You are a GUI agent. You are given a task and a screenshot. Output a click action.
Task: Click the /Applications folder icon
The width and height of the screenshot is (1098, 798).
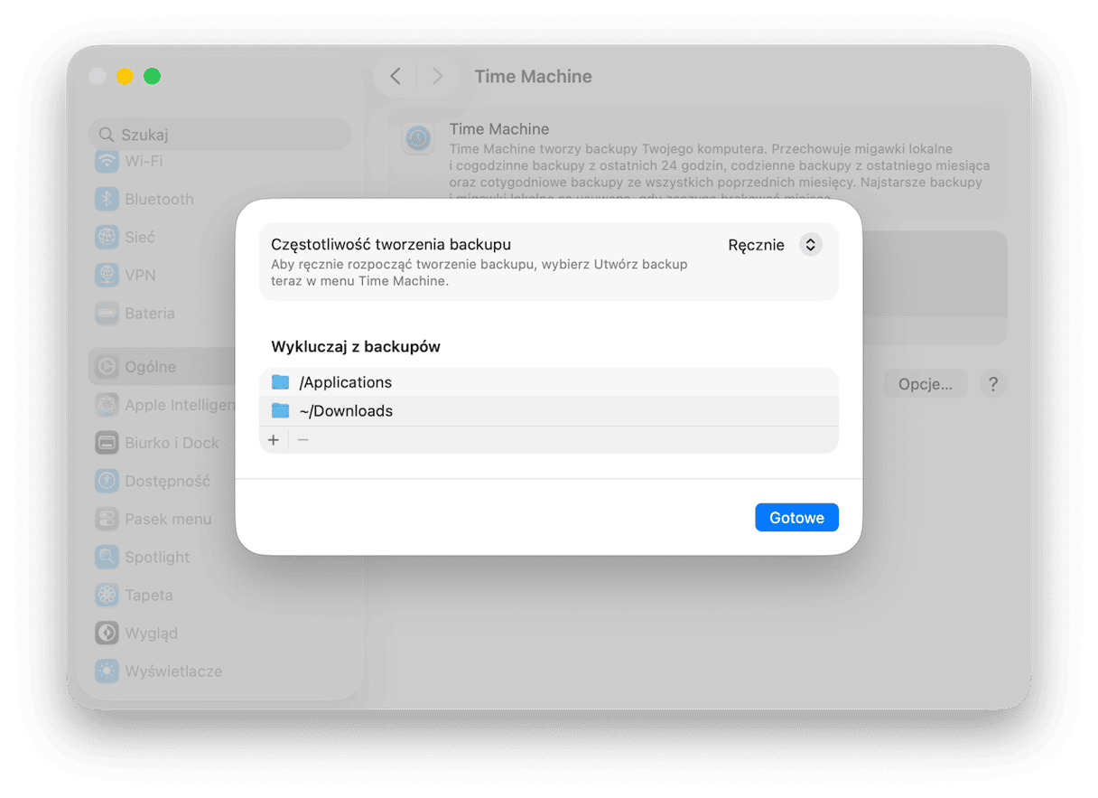(x=281, y=382)
